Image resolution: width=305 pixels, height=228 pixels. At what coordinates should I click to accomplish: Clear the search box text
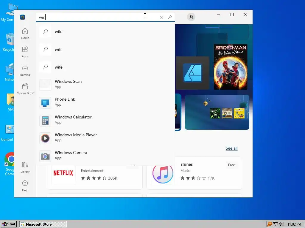point(161,17)
